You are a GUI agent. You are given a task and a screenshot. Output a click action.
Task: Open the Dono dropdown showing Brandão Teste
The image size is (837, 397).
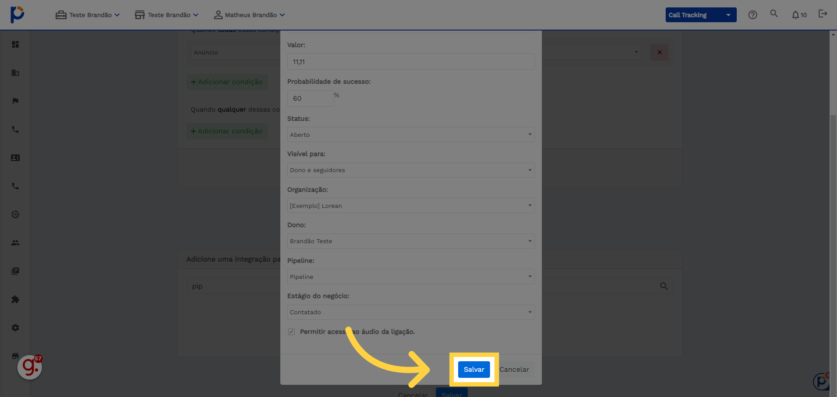[411, 241]
